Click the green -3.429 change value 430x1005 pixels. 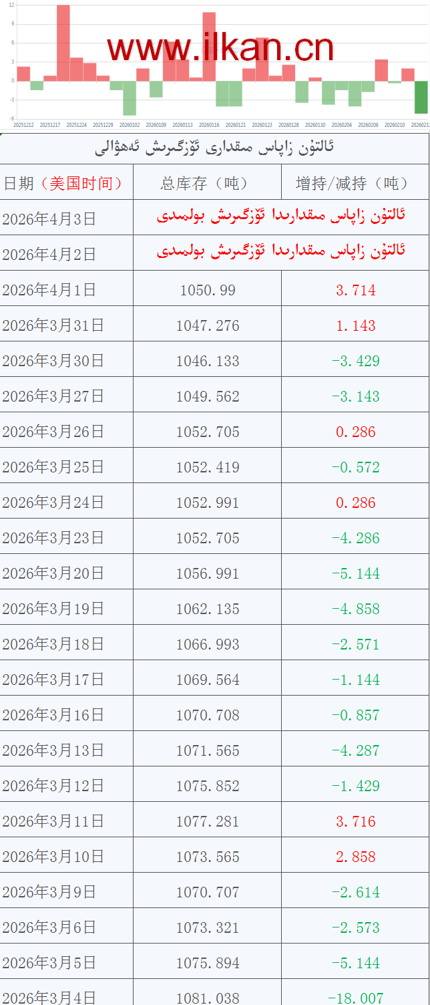355,361
